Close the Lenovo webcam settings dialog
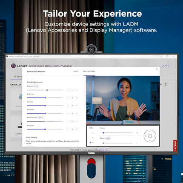 point(157,69)
